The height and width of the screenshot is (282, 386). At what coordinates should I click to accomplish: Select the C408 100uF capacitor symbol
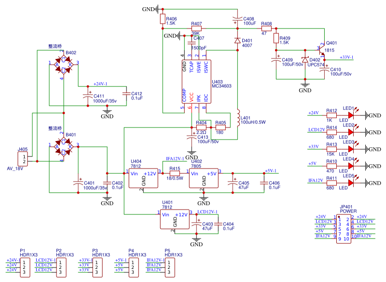[237, 19]
